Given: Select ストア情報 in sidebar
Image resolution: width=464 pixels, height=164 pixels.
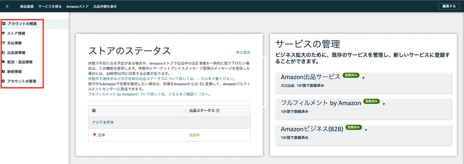Looking at the screenshot, I should coord(16,33).
